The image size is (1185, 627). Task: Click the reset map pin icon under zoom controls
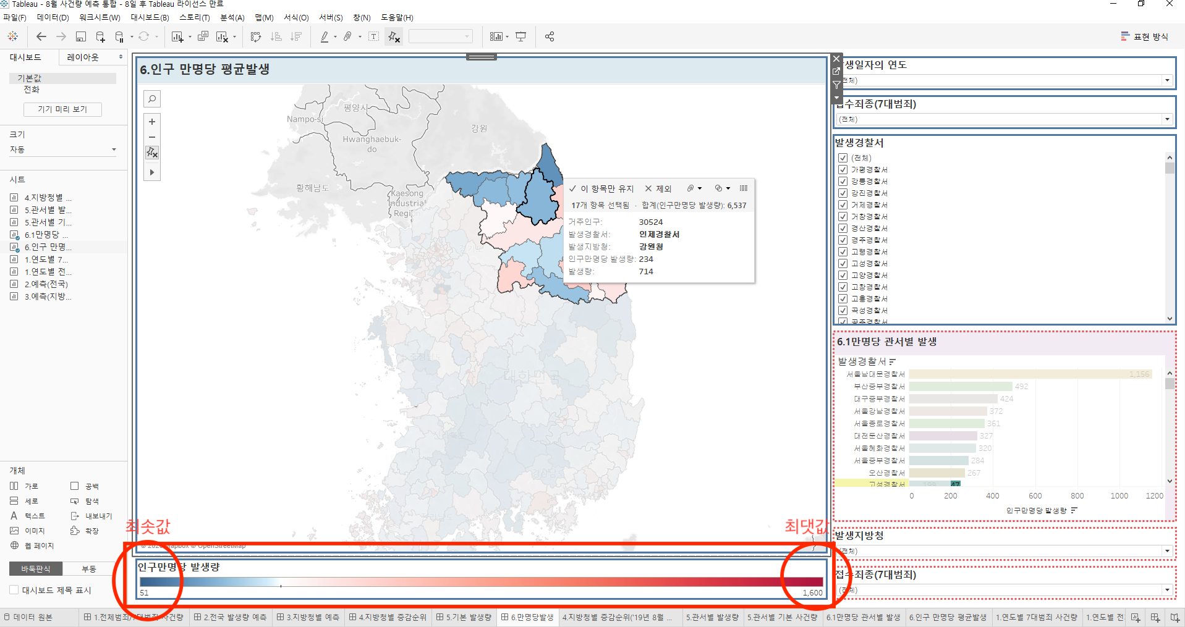pos(152,152)
